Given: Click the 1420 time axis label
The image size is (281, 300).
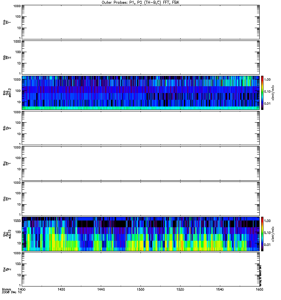Looking at the screenshot, I should pyautogui.click(x=61, y=289).
